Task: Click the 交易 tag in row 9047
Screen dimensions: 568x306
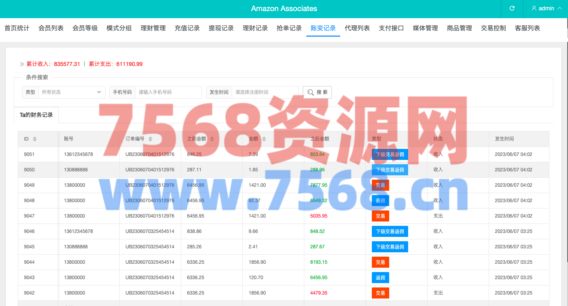Action: (x=380, y=216)
